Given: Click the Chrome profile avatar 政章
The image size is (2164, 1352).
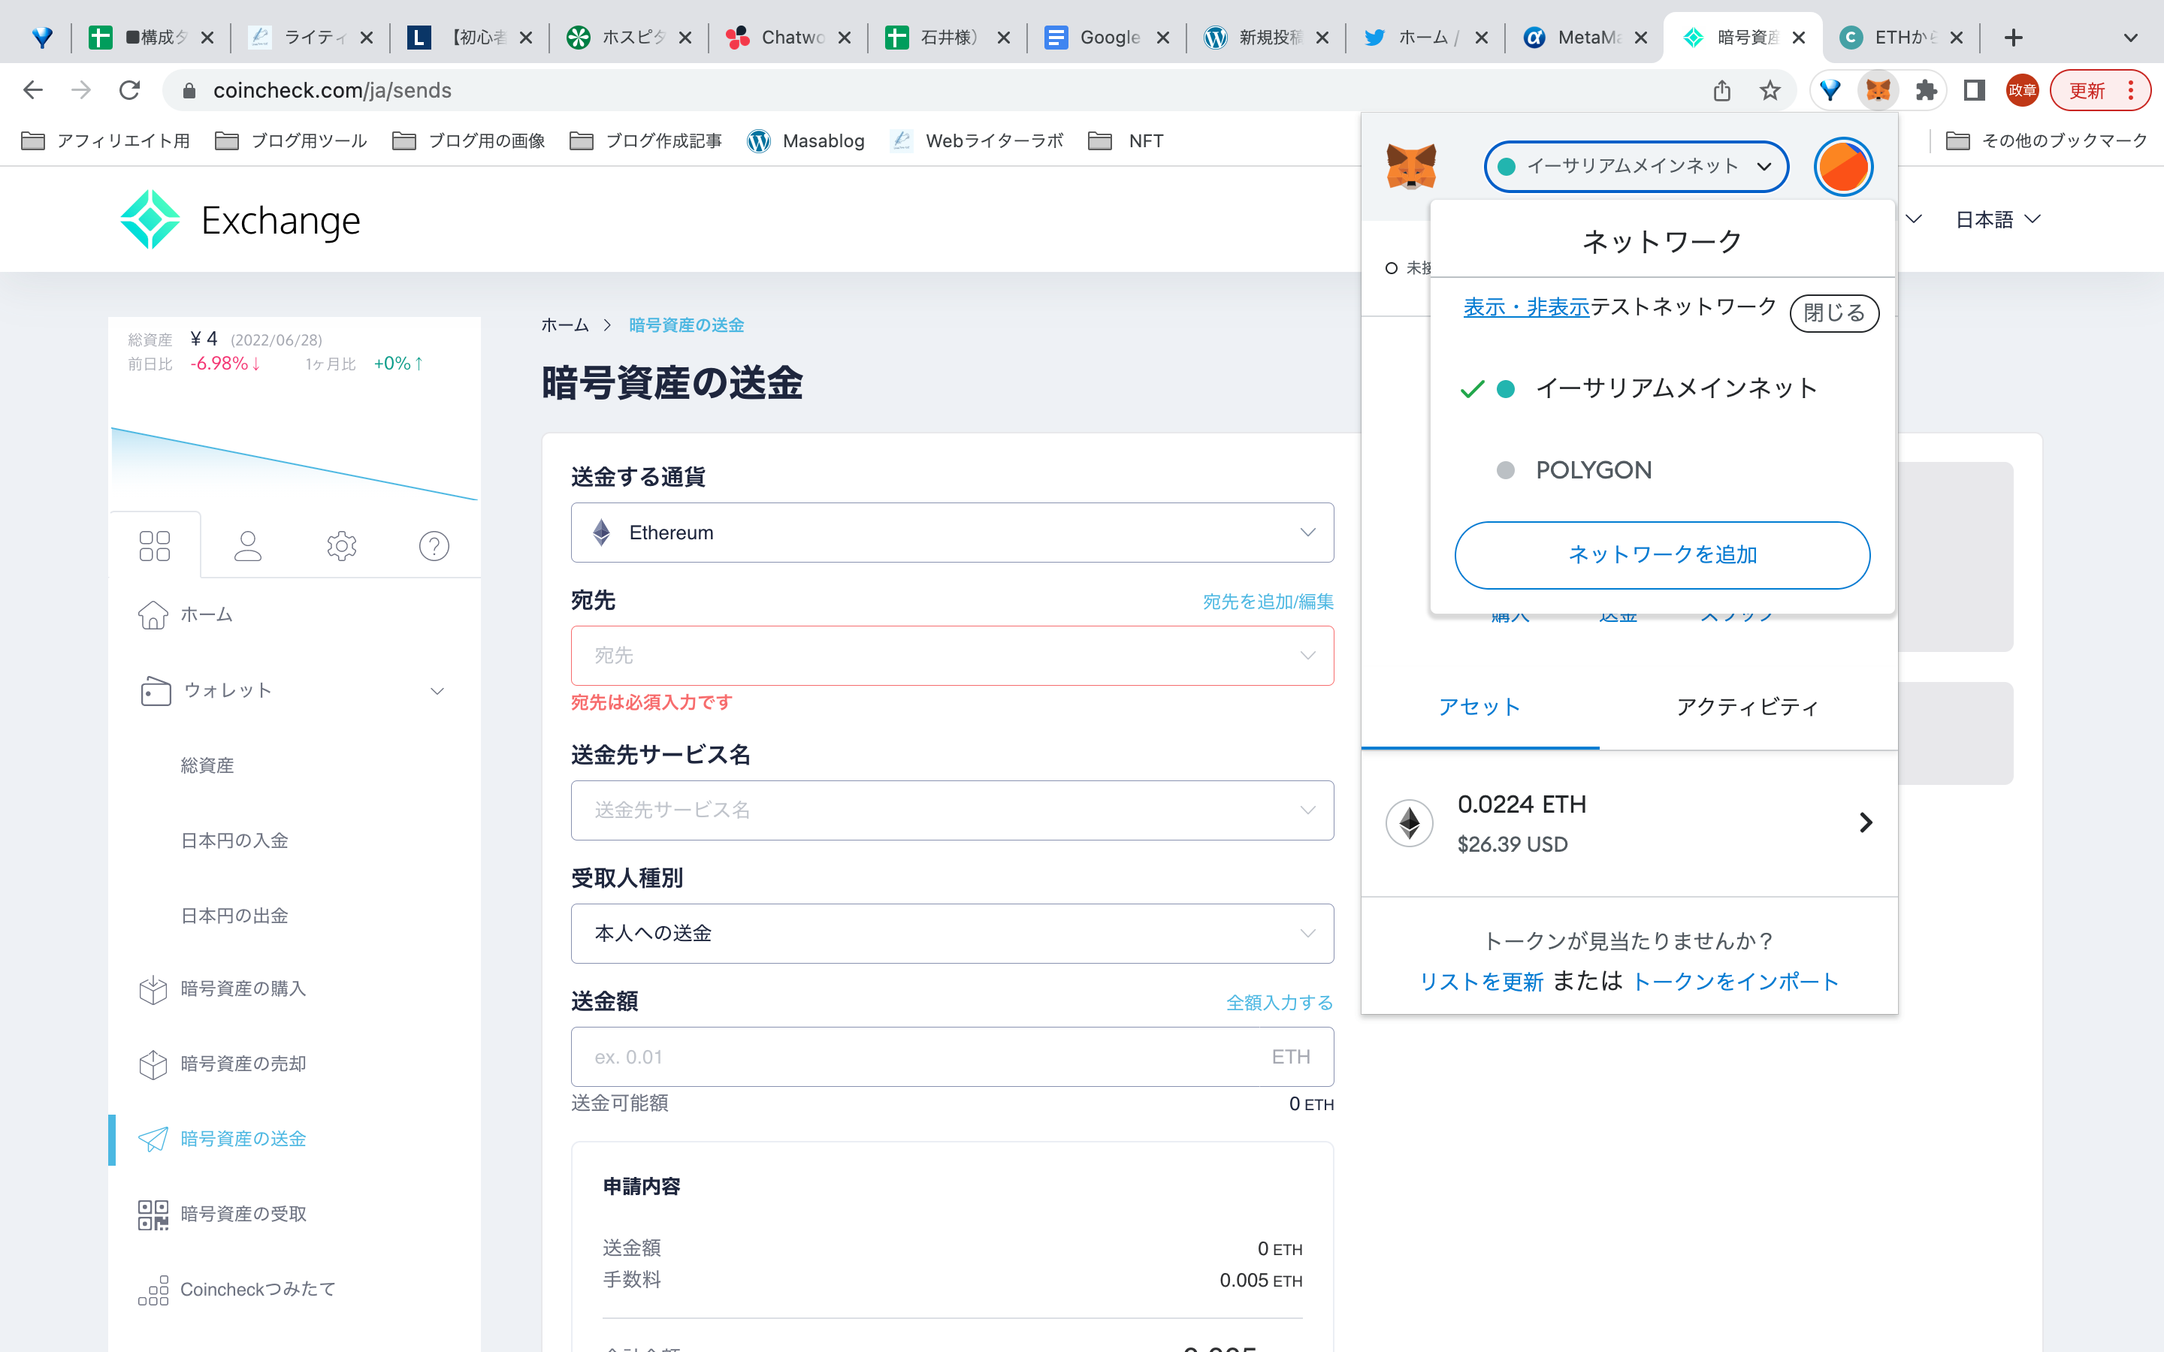Looking at the screenshot, I should pyautogui.click(x=2022, y=90).
